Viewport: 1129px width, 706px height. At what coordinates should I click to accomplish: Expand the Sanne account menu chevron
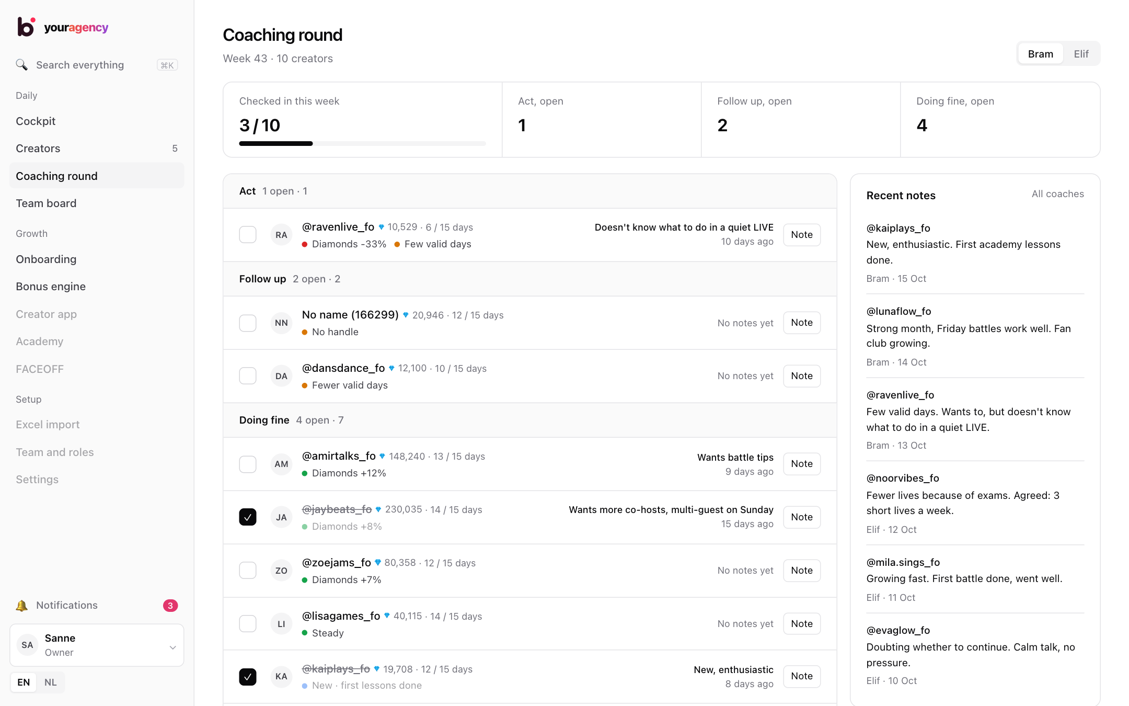click(172, 647)
